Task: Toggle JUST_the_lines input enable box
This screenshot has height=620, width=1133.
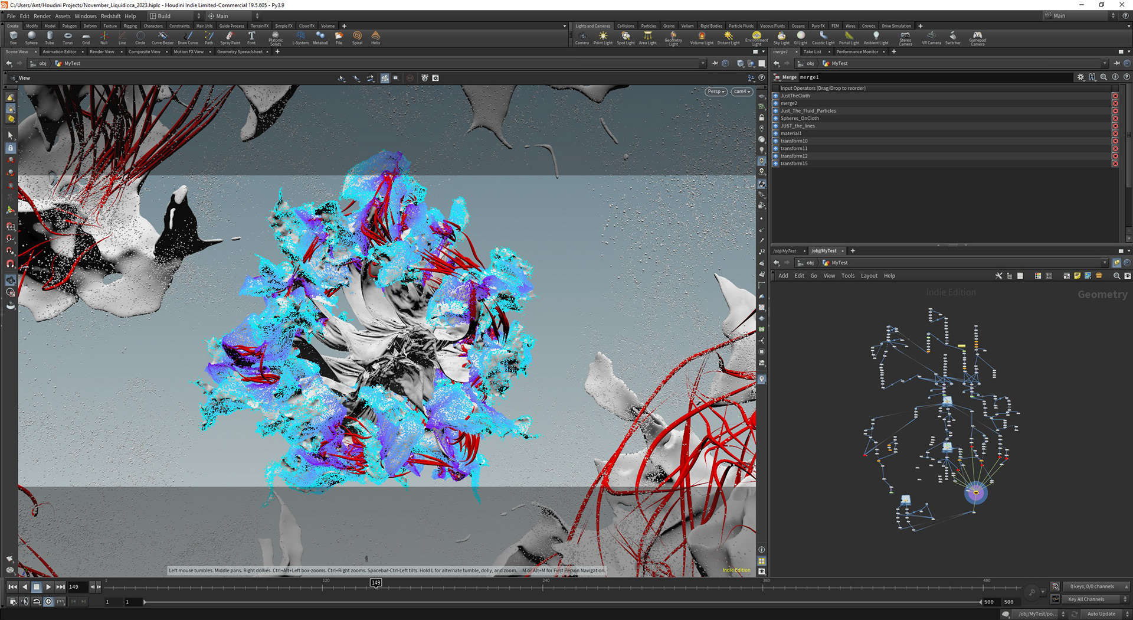Action: pyautogui.click(x=775, y=126)
